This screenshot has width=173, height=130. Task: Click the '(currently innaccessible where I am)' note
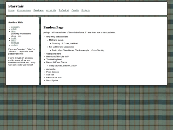click(x=21, y=35)
